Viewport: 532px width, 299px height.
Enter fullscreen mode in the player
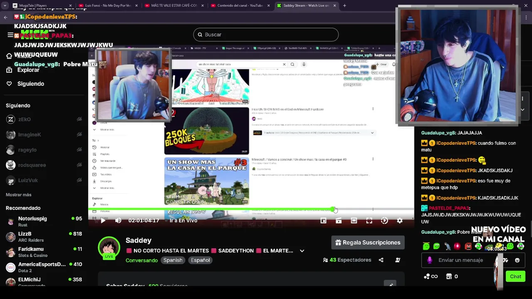pyautogui.click(x=369, y=221)
